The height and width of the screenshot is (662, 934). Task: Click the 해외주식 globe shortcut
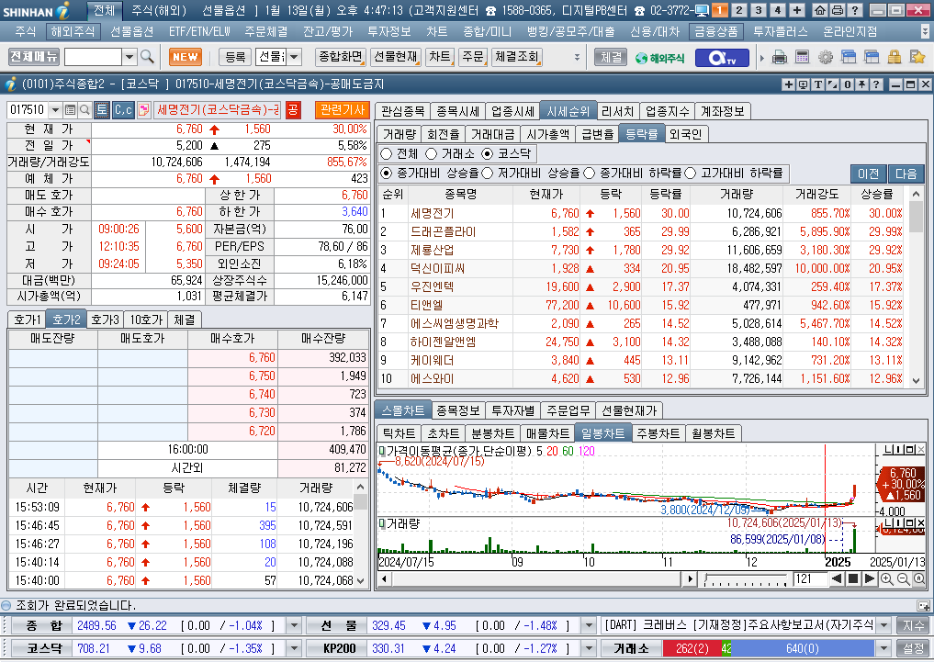pyautogui.click(x=659, y=58)
